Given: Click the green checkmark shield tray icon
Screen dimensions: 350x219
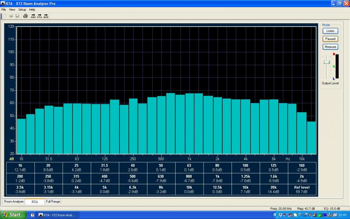Looking at the screenshot, I should pyautogui.click(x=319, y=215).
